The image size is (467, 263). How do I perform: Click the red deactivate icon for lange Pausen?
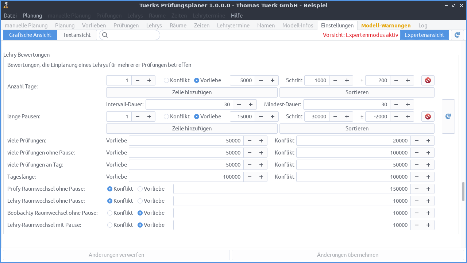(x=428, y=116)
